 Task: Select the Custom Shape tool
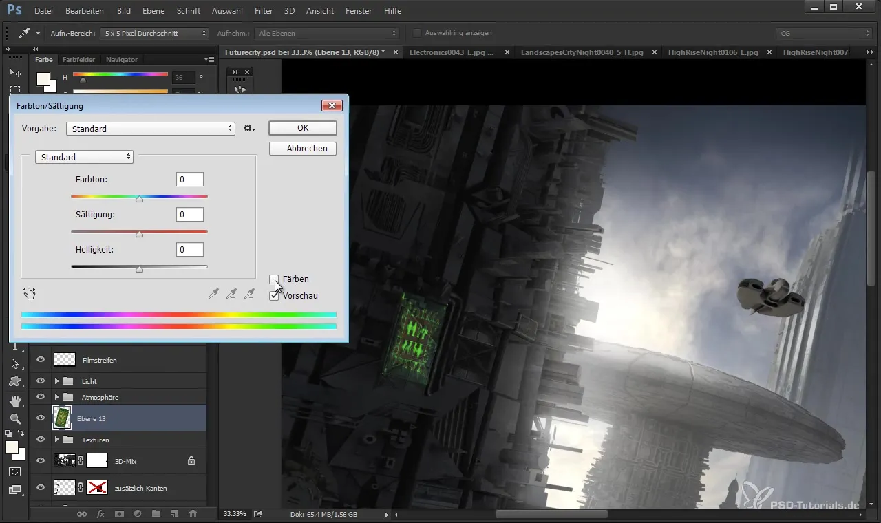[14, 381]
